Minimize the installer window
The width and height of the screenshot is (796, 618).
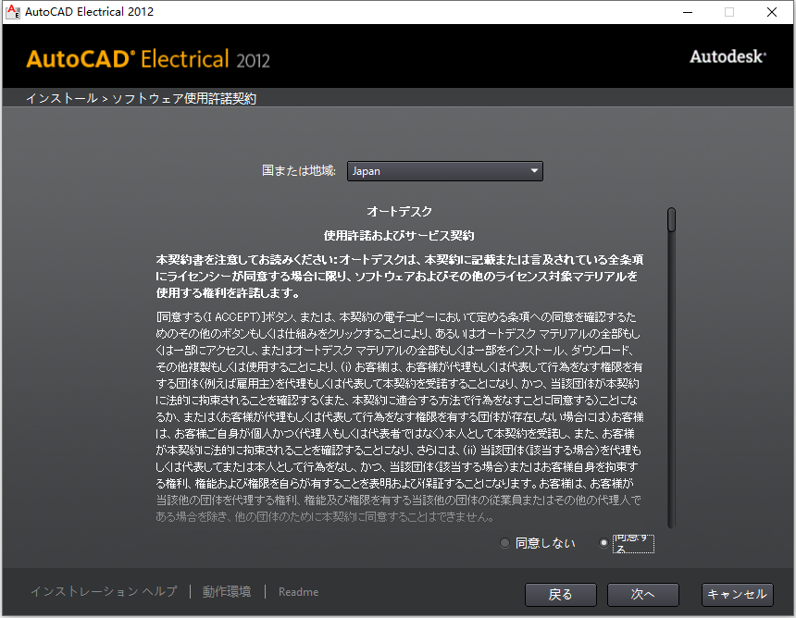pos(688,12)
